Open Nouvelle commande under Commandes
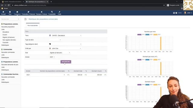The width and height of the screenshot is (193, 108). (8, 52)
